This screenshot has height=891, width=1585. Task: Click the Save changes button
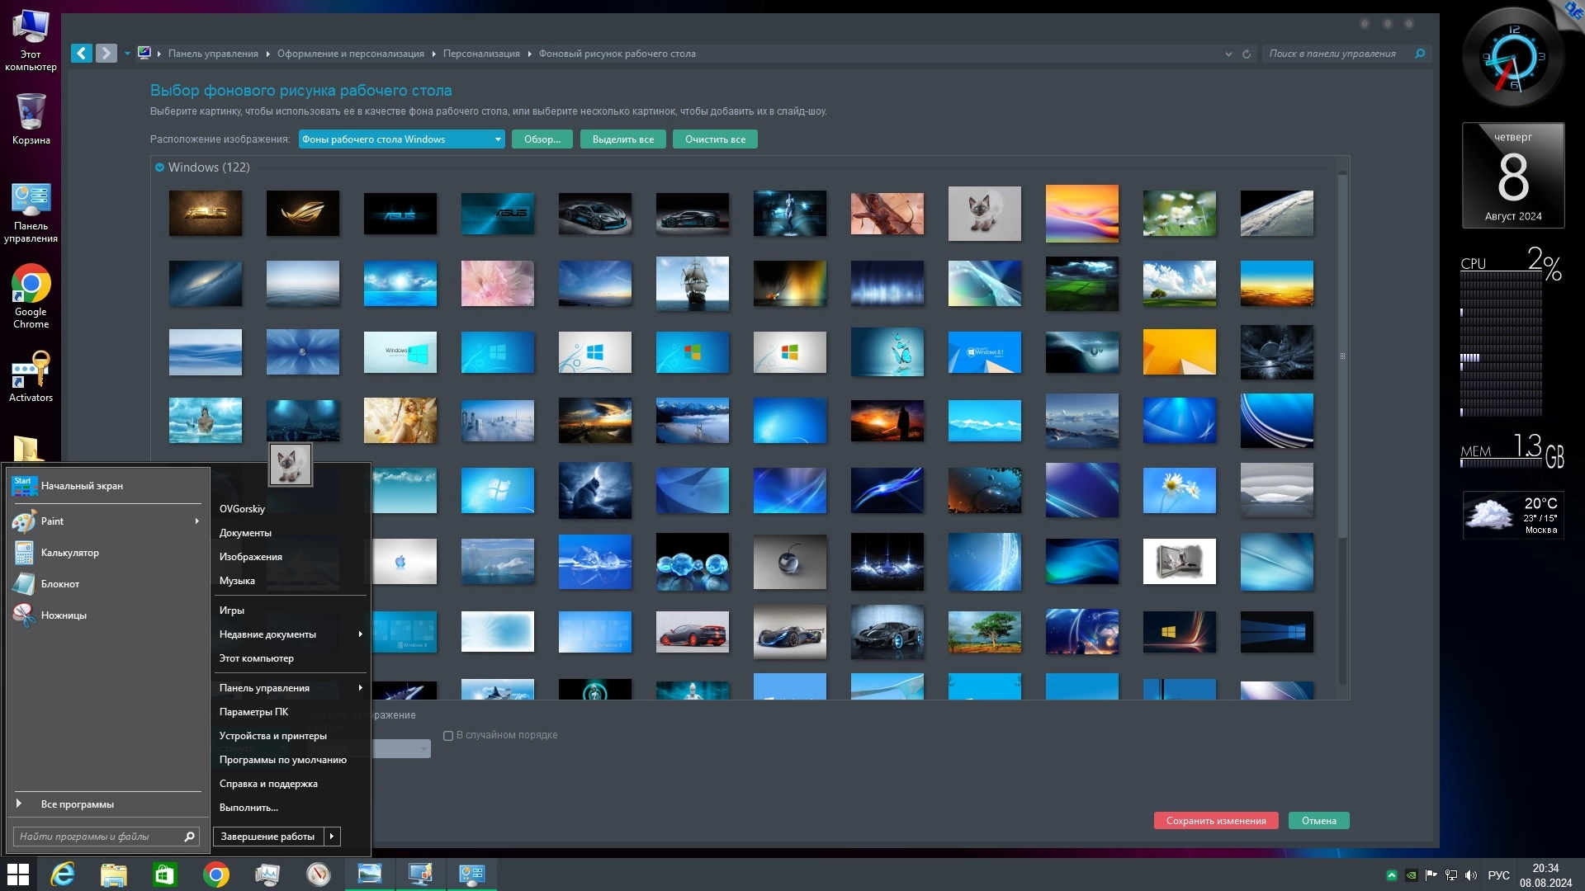coord(1215,821)
